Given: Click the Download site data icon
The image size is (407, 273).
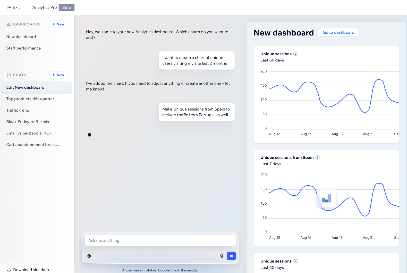Looking at the screenshot, I should pyautogui.click(x=9, y=270).
